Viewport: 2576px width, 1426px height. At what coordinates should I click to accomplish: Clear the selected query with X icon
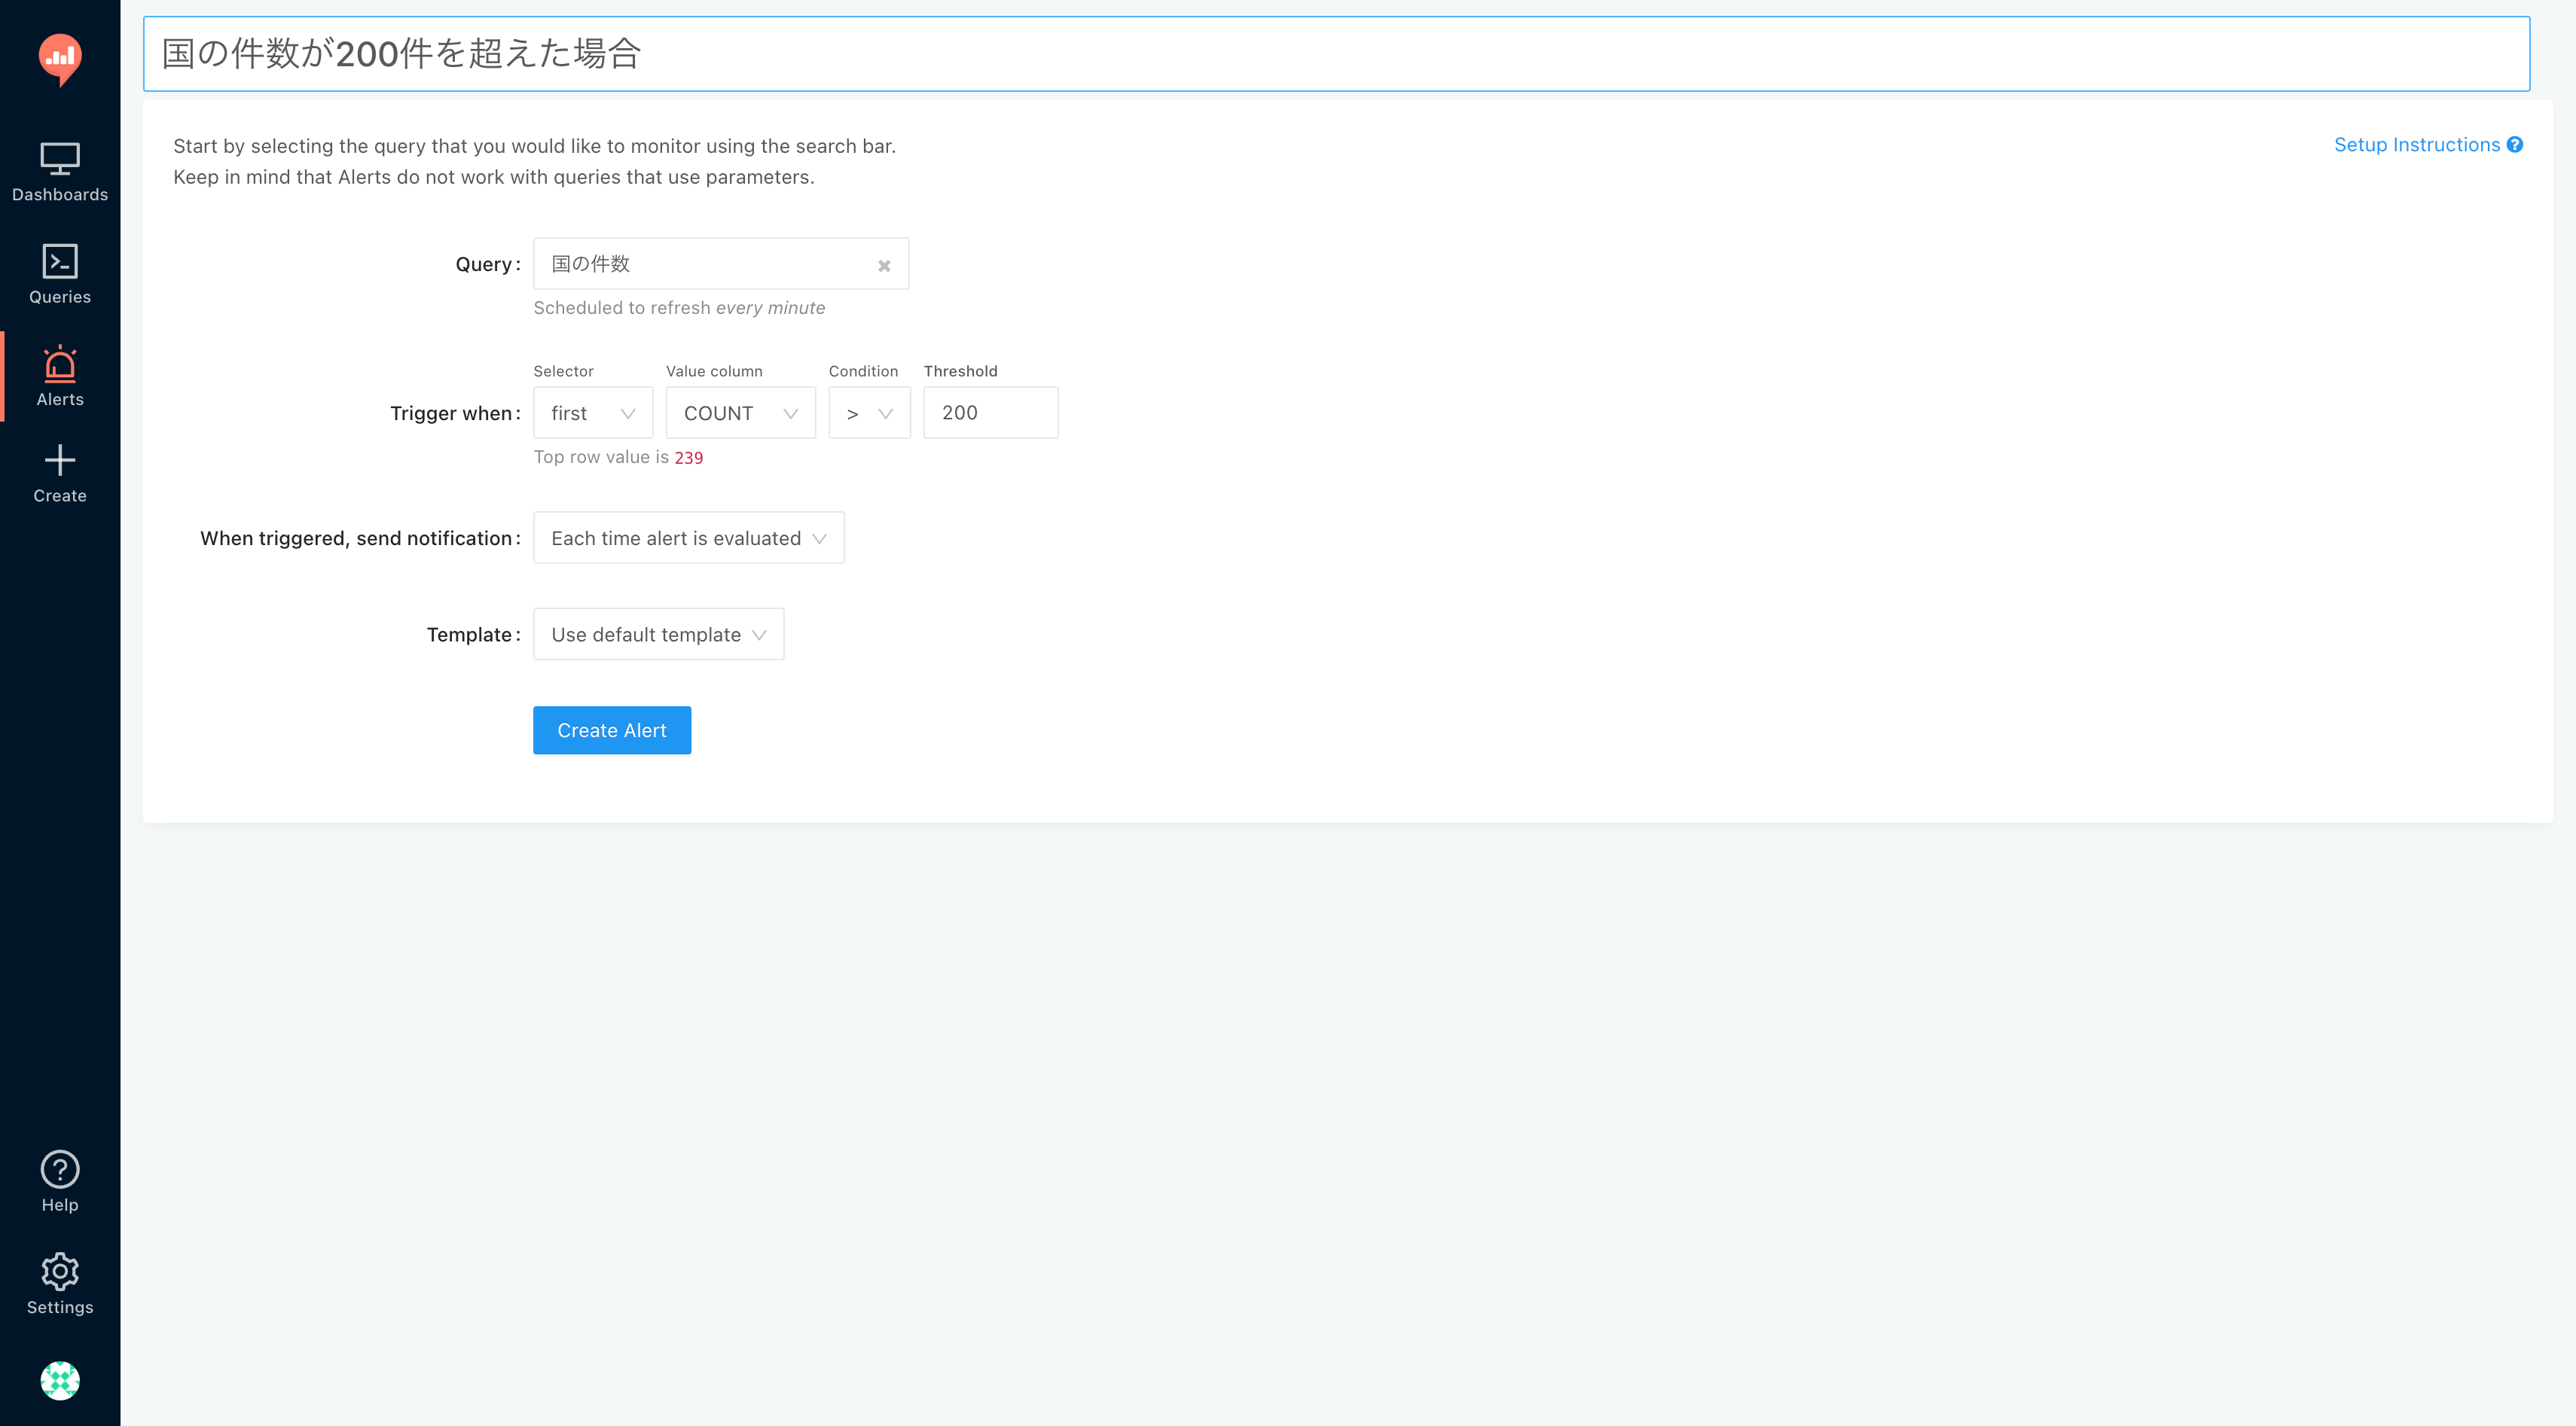click(x=884, y=266)
